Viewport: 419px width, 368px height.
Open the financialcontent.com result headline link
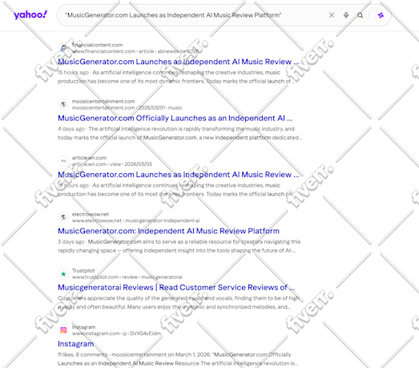tap(178, 62)
